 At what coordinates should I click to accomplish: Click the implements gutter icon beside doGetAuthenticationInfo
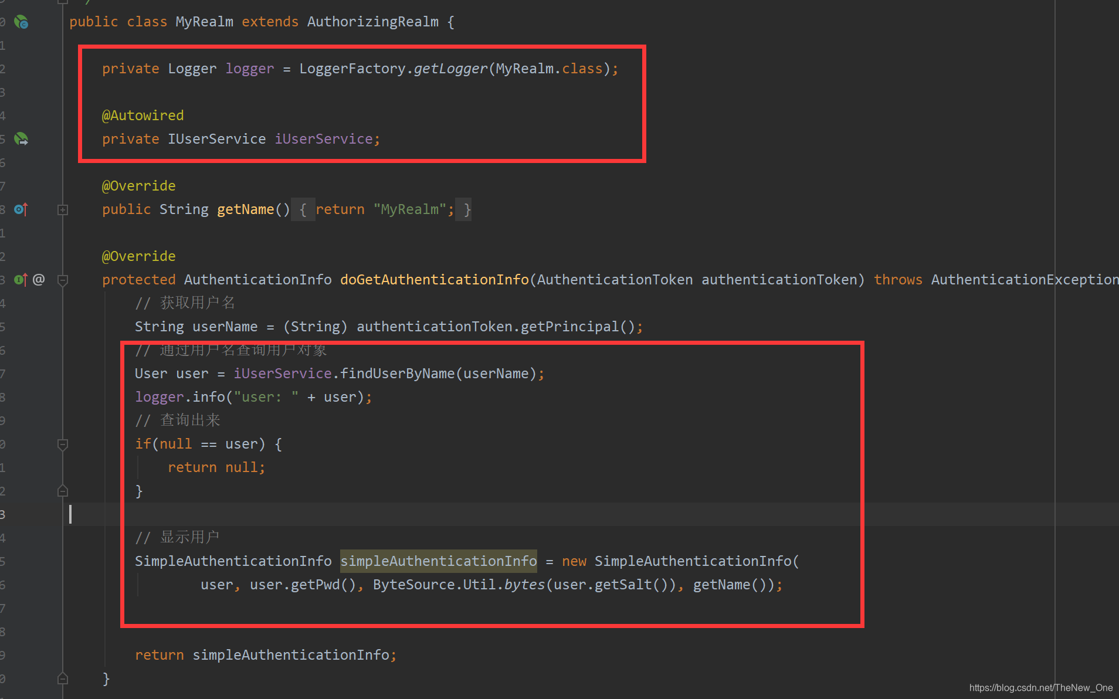tap(21, 280)
